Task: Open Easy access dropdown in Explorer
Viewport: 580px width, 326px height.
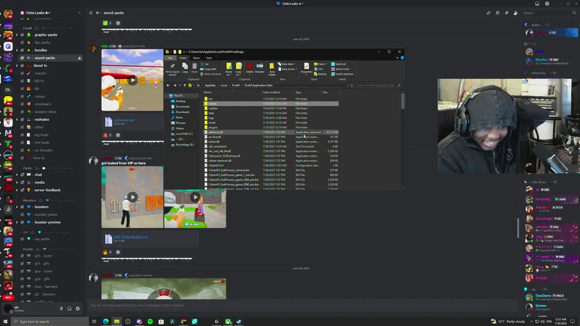Action: (x=288, y=69)
